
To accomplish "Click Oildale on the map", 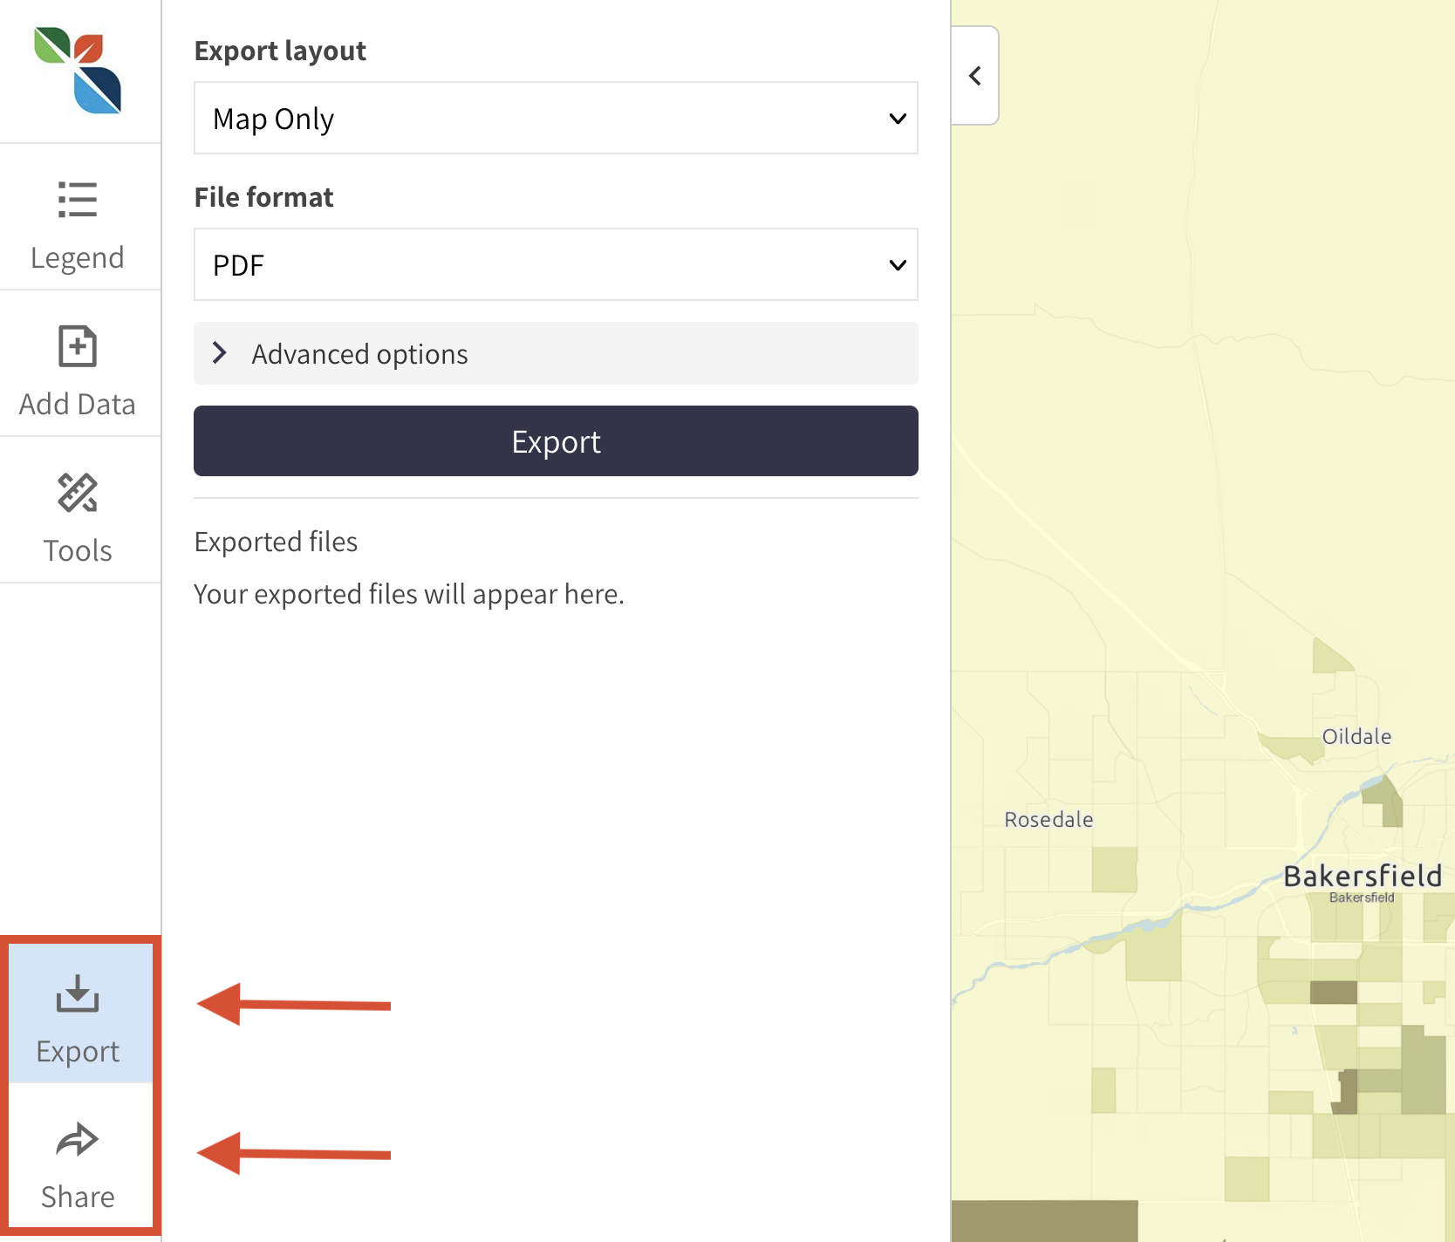I will [1356, 735].
